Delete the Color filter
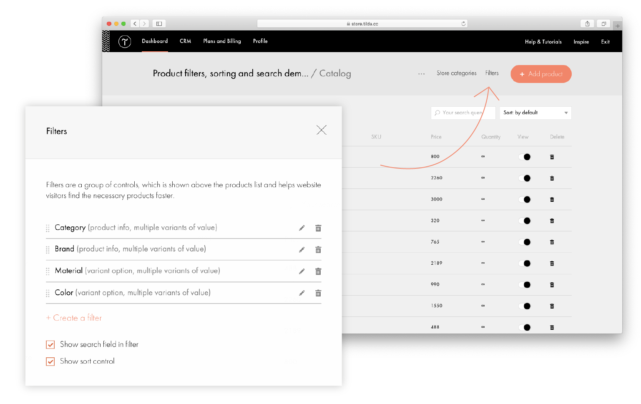This screenshot has width=641, height=404. click(x=318, y=293)
